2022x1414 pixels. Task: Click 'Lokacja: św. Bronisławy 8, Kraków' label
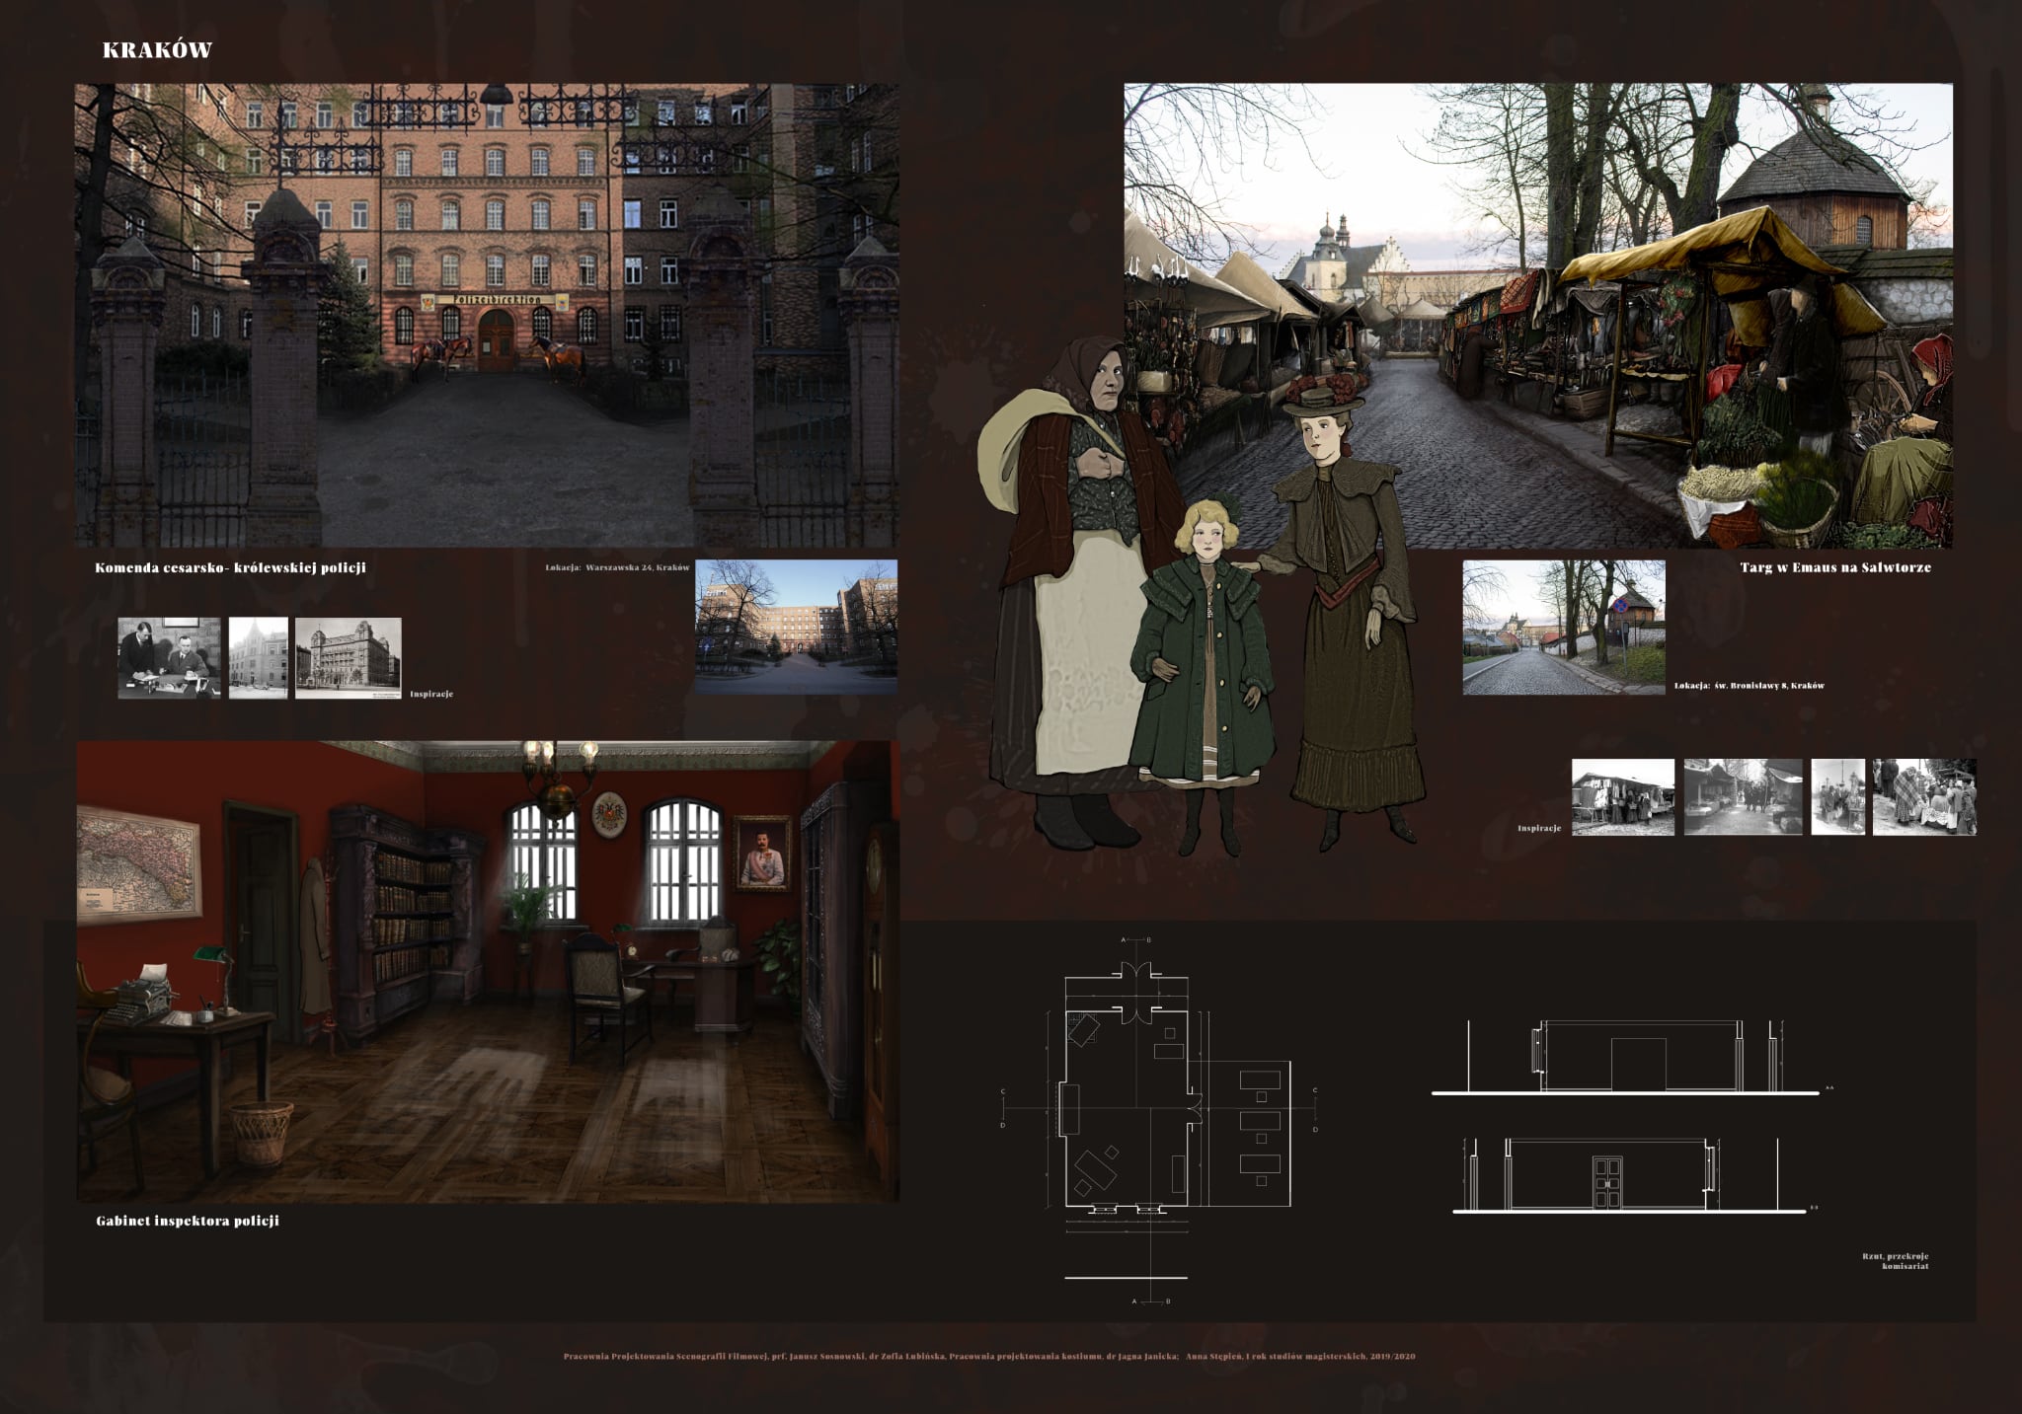(1749, 686)
